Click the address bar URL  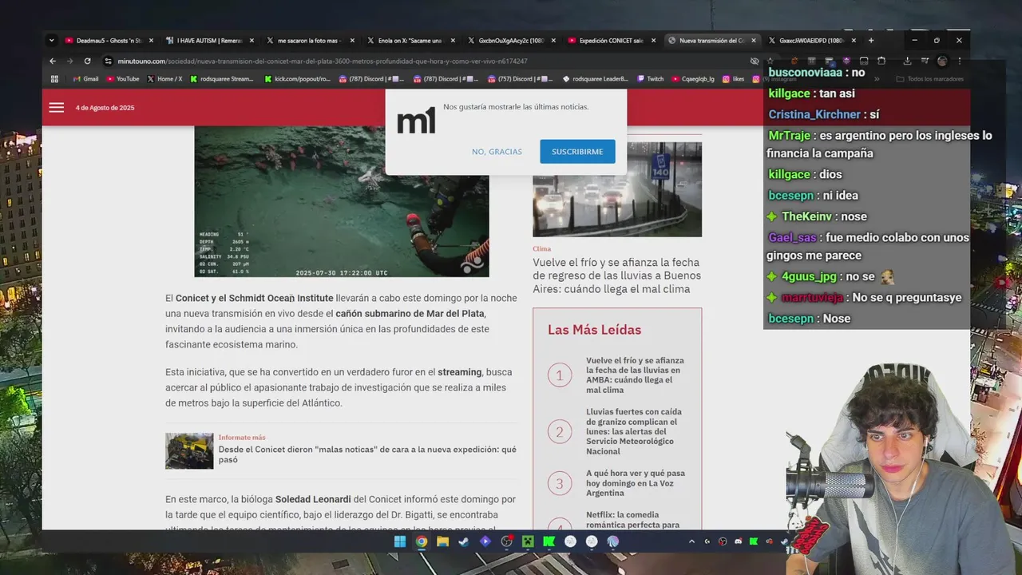[x=323, y=61]
